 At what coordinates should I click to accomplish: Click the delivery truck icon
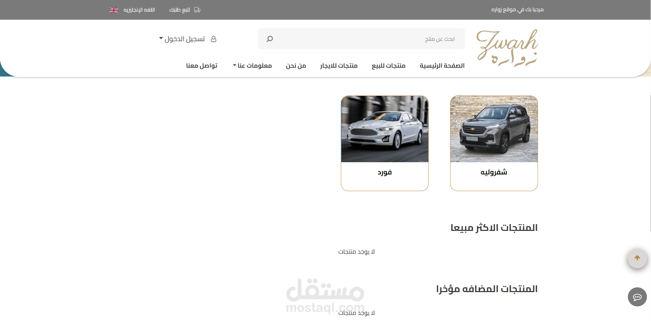click(x=197, y=10)
